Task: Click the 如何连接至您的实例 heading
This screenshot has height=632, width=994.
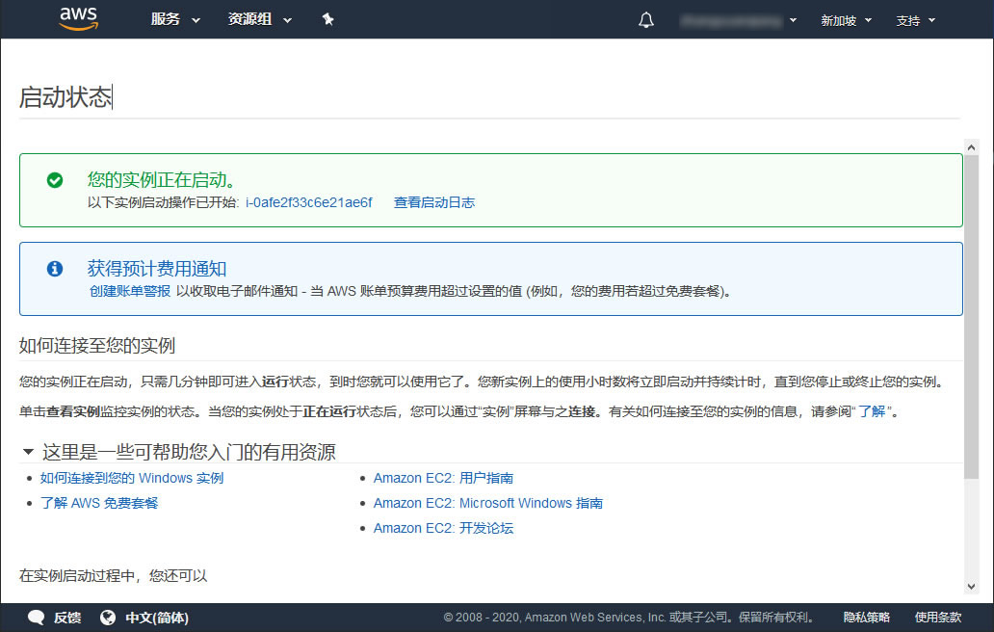Action: 97,346
